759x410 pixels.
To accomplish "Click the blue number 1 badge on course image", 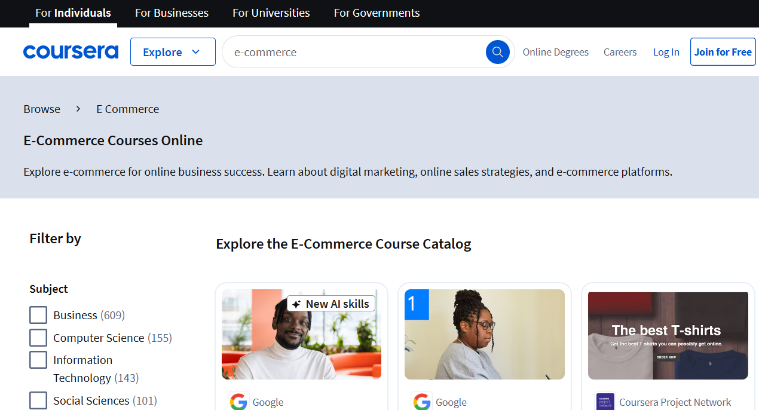I will pyautogui.click(x=416, y=304).
